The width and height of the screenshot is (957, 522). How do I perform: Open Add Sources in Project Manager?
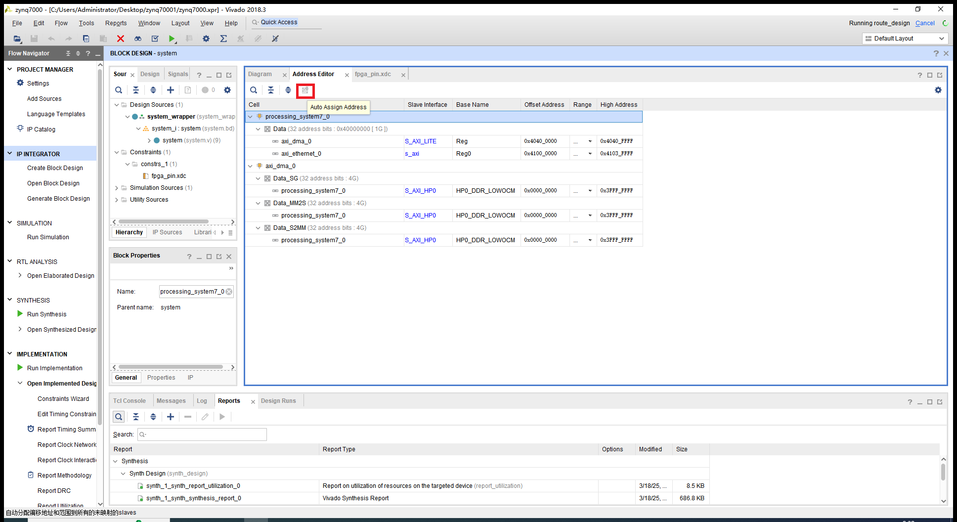44,99
